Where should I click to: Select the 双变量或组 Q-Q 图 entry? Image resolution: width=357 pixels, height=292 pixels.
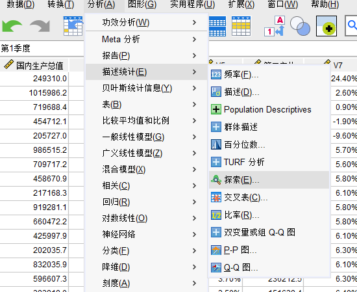269,232
